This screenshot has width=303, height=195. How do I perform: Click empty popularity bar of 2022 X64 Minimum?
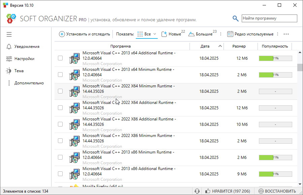[x=275, y=91]
